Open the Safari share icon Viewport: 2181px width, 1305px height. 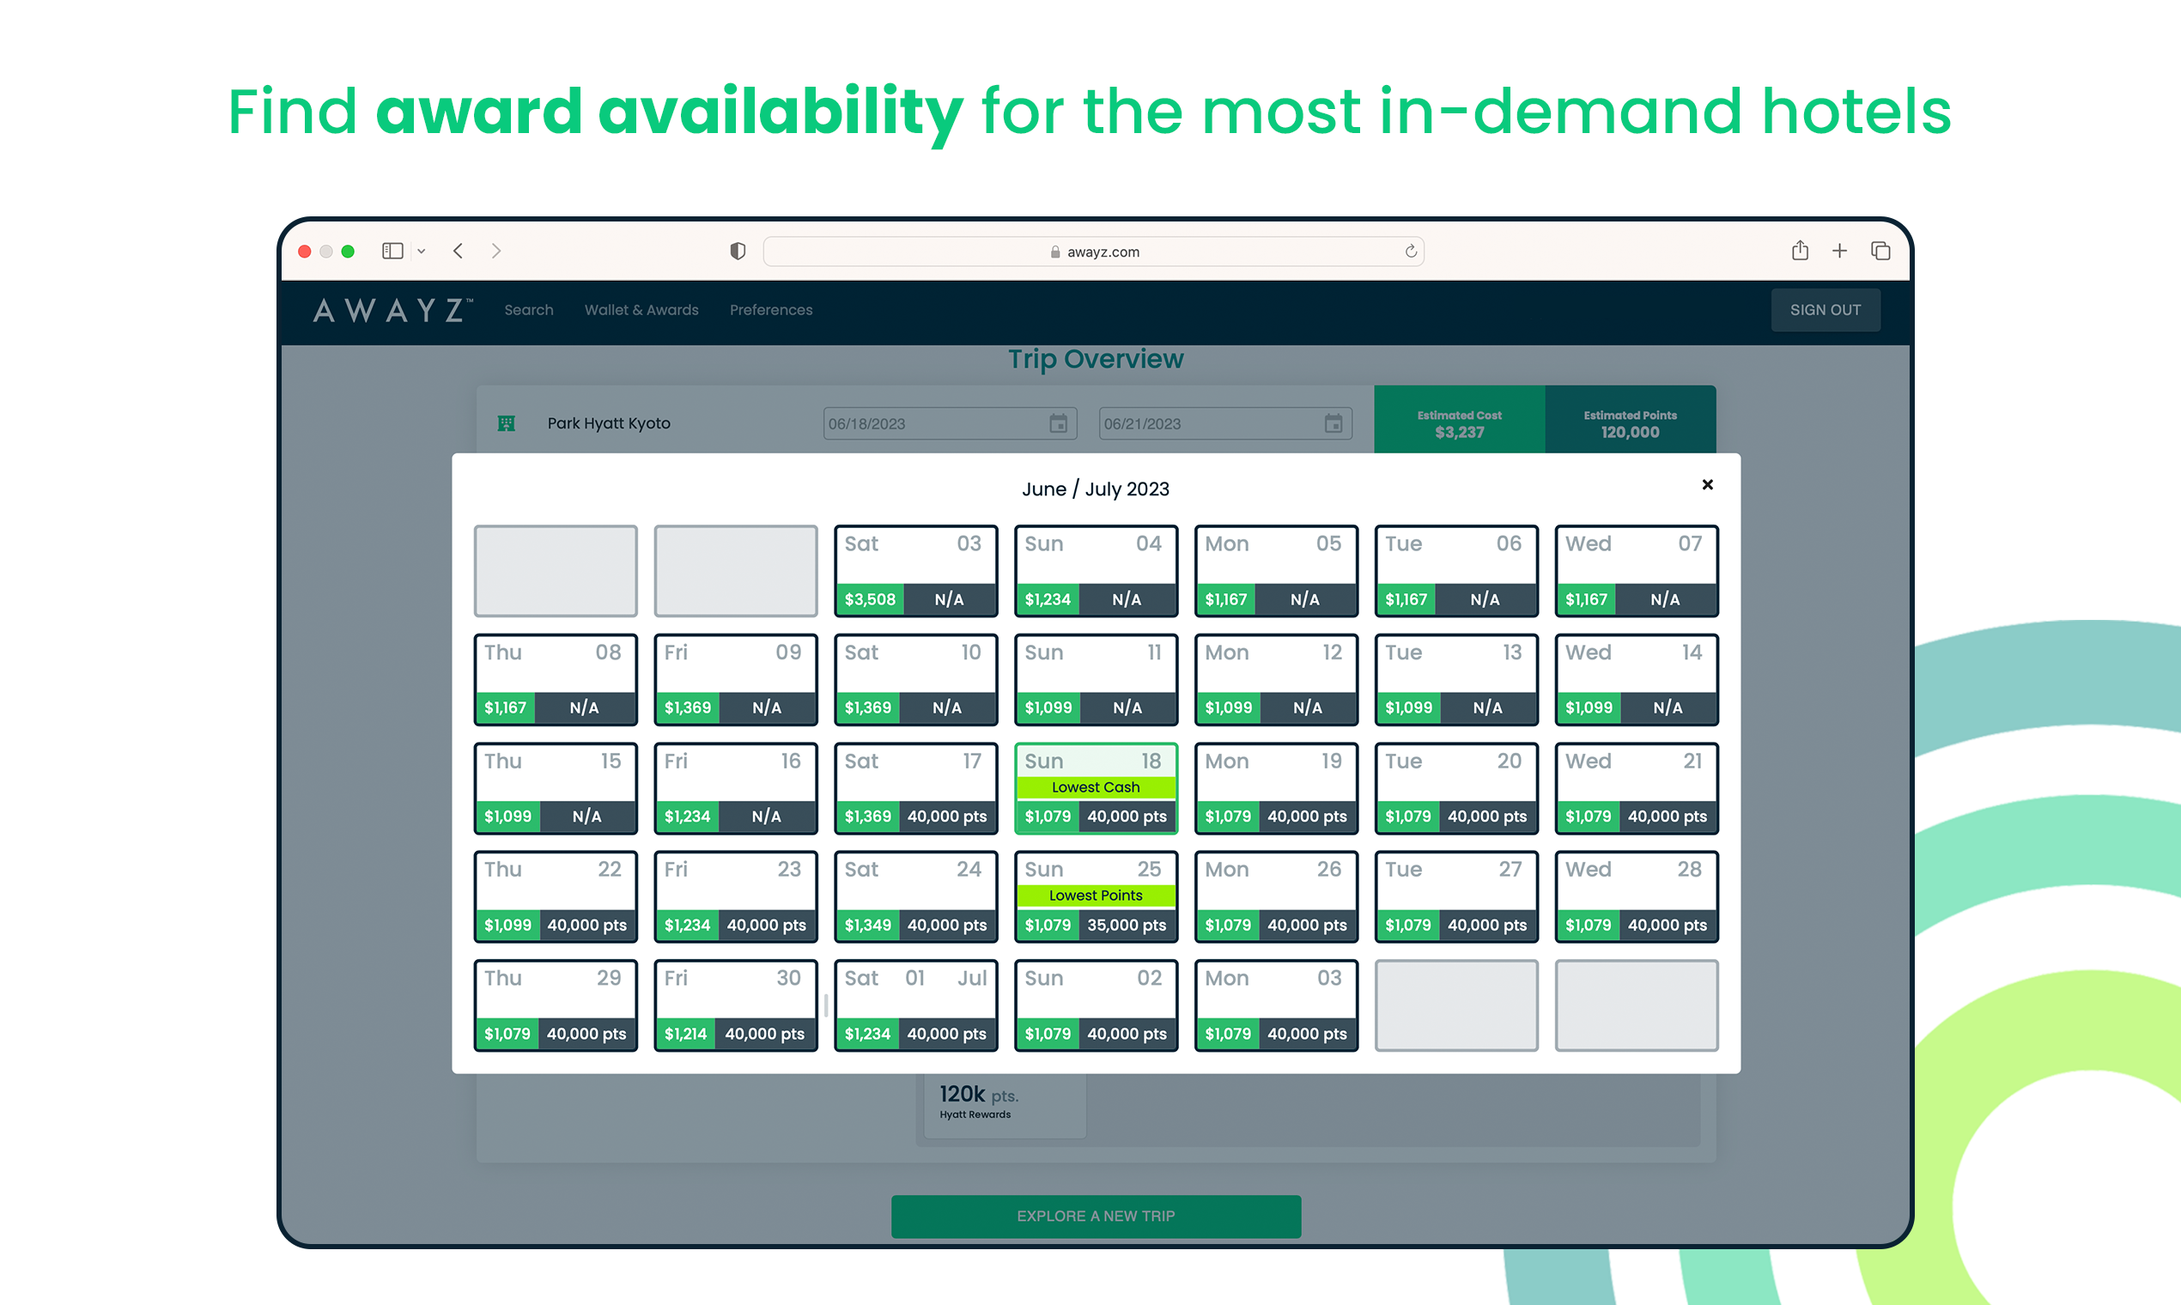coord(1801,251)
